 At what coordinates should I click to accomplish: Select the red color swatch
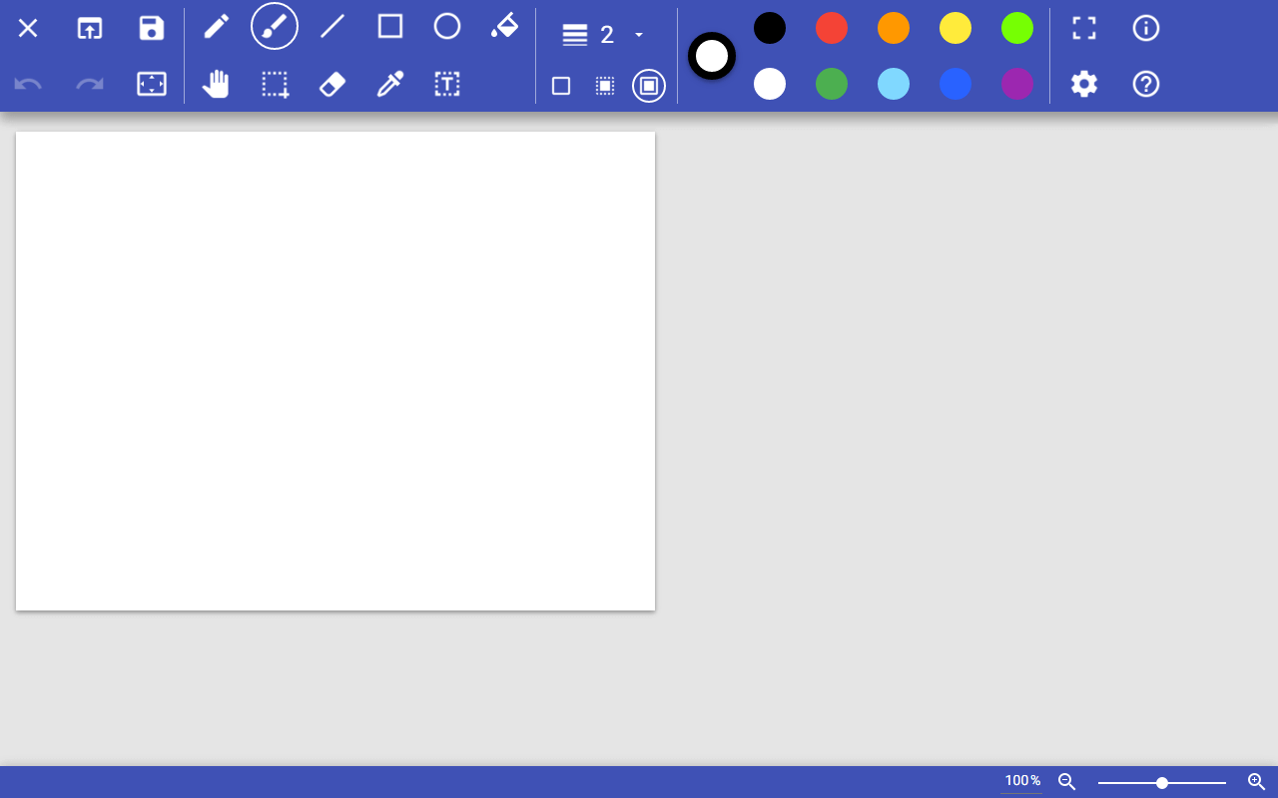832,28
